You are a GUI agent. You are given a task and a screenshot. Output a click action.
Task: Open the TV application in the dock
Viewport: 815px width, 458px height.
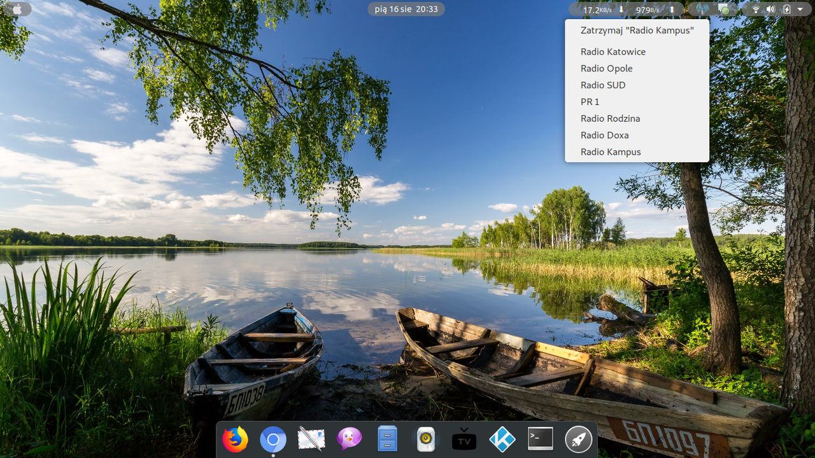464,439
